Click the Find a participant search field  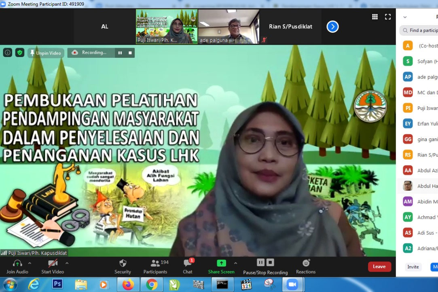(421, 30)
